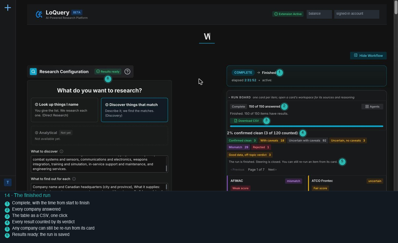Open the ATCO Frontec card
Screen dimensions: 398x243
click(x=347, y=183)
